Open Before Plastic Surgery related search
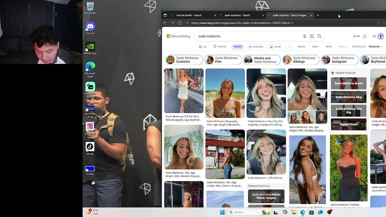386x217 pixels. coord(266,196)
